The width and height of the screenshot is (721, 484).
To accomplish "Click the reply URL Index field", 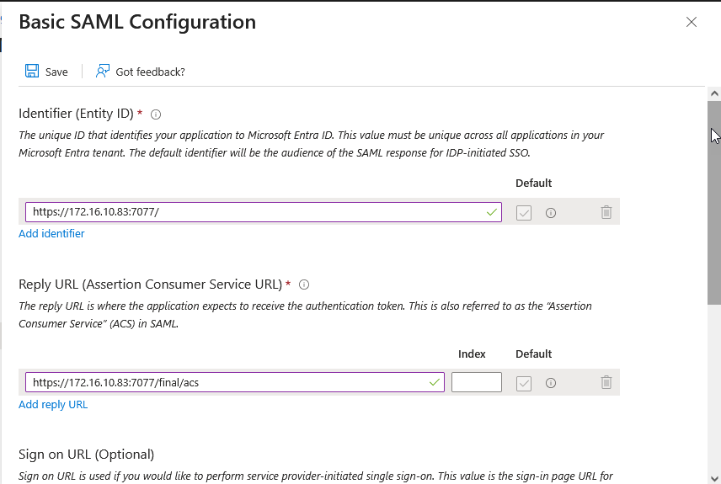I will [477, 382].
